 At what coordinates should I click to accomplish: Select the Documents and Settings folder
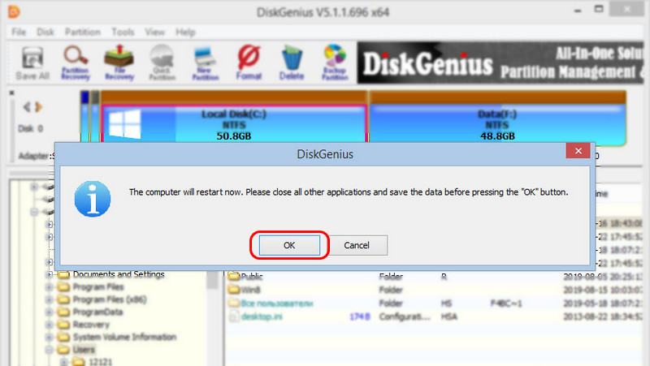tap(119, 274)
